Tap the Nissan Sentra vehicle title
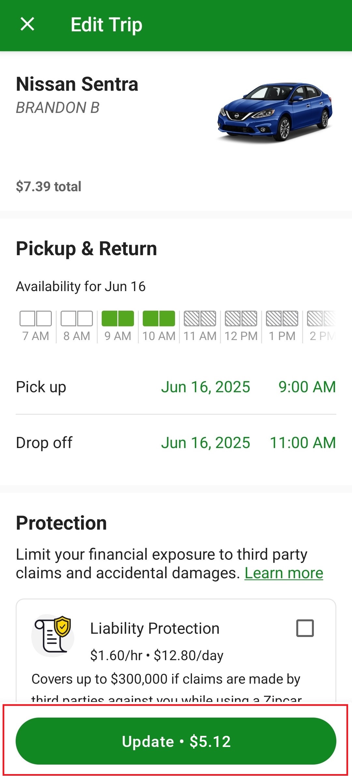The image size is (352, 776). click(77, 84)
